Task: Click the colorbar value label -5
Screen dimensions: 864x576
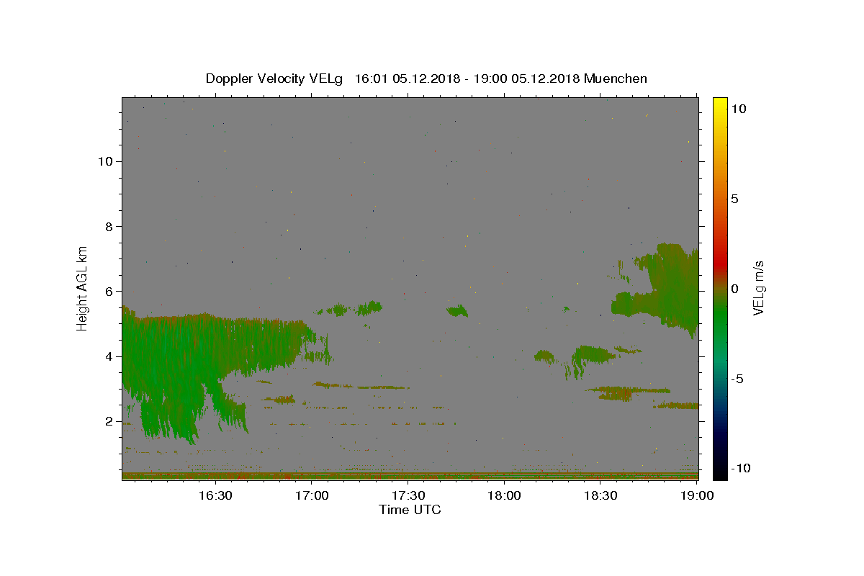Action: (x=737, y=379)
